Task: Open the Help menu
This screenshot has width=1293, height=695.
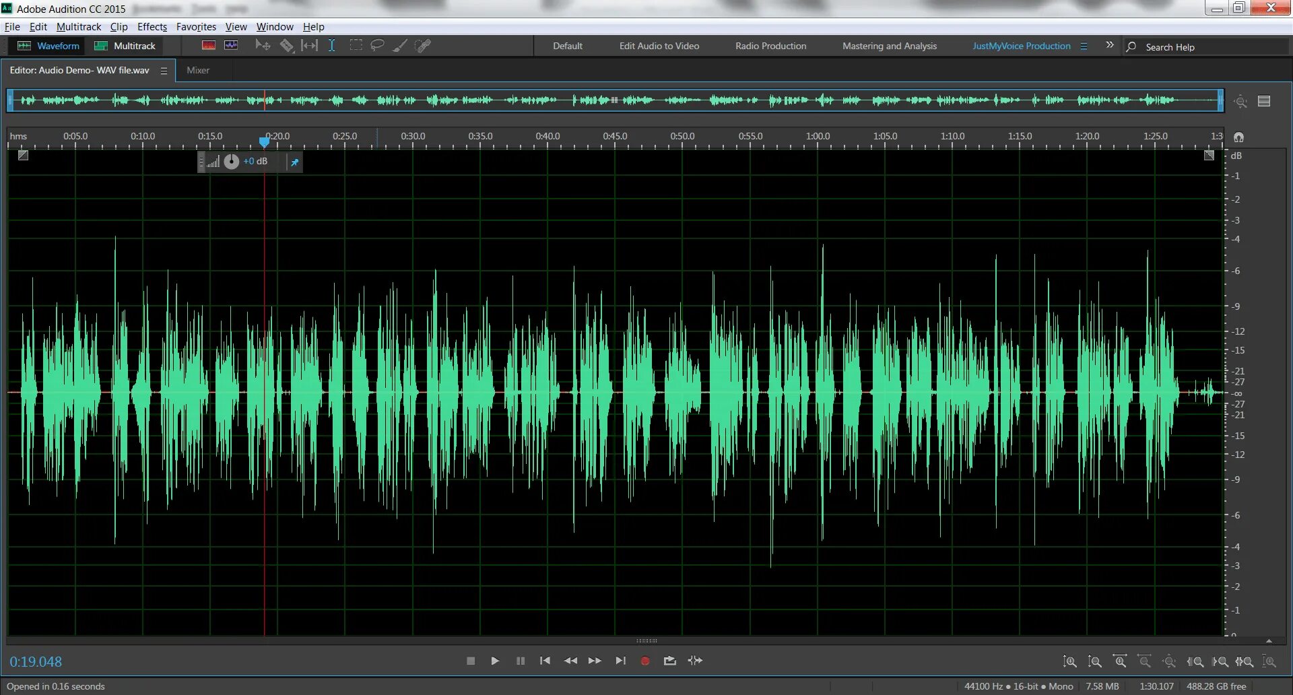Action: (314, 26)
